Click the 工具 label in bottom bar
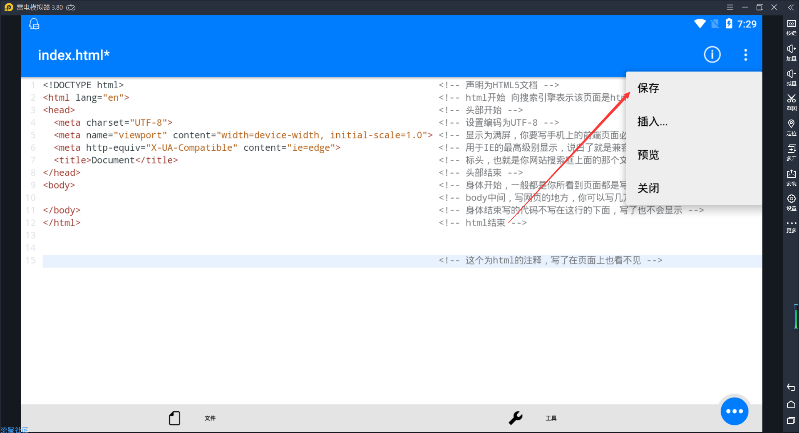Screen dimensions: 799x433 551,418
